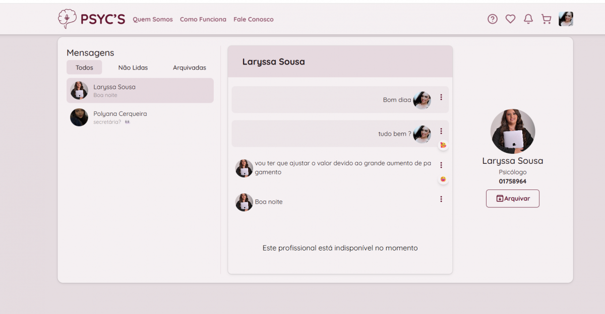Screen dimensions: 605x314
Task: Click user profile avatar in header
Action: click(x=566, y=19)
